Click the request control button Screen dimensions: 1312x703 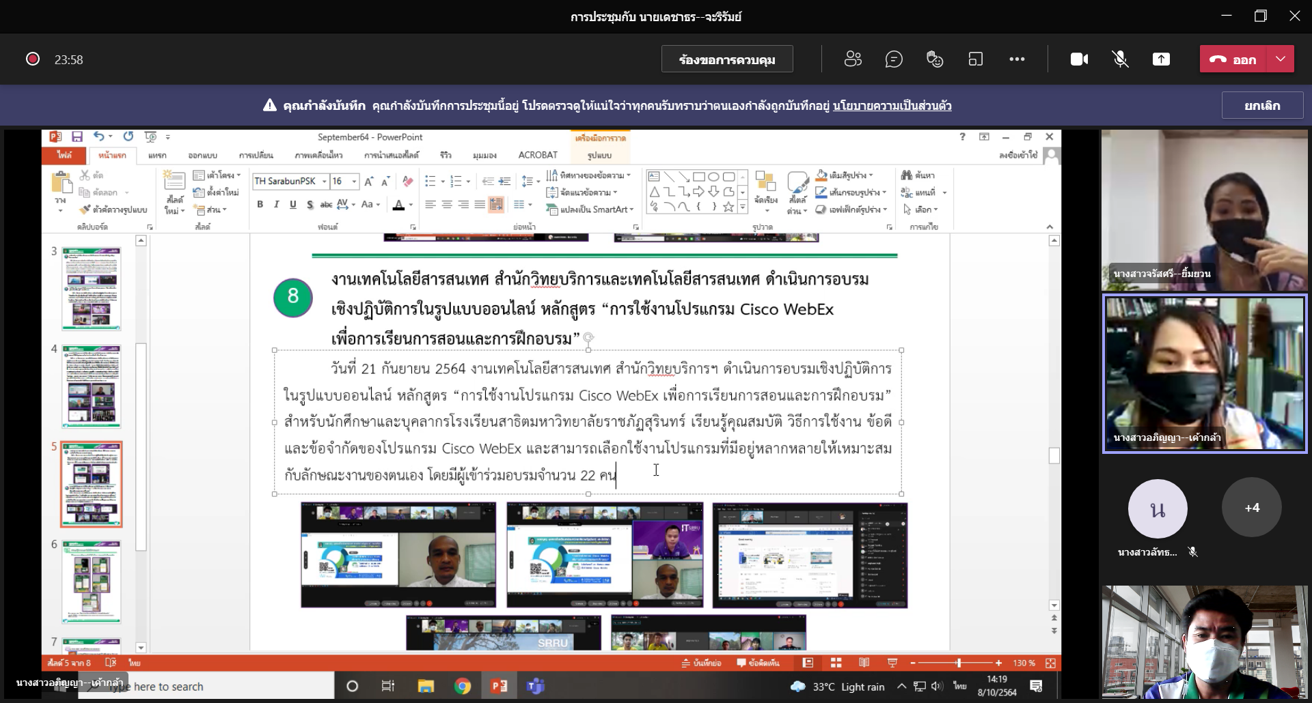click(727, 59)
